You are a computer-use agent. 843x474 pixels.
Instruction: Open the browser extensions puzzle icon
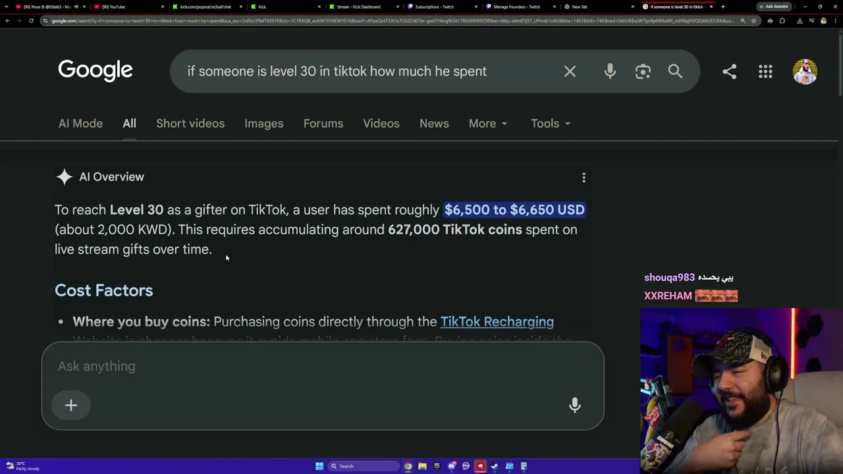(x=782, y=20)
